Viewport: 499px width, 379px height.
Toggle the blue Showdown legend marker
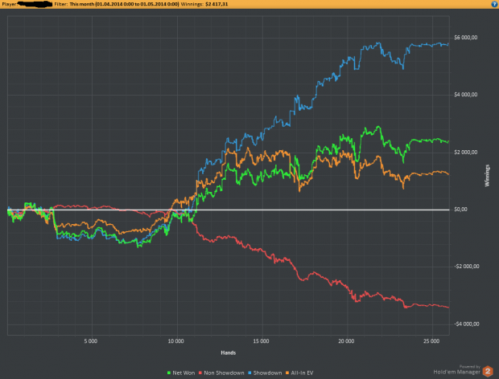[x=249, y=373]
